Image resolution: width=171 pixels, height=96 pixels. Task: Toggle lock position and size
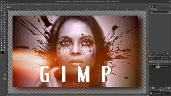[156, 64]
